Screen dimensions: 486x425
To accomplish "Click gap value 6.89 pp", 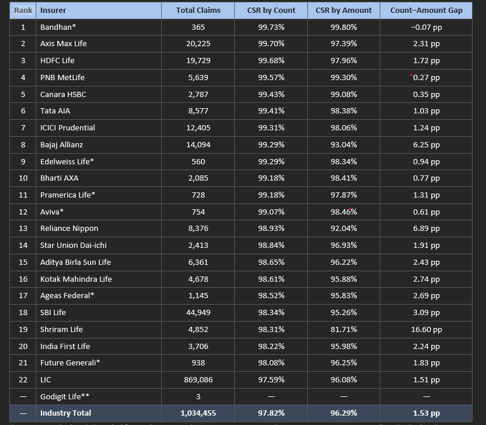I will click(x=426, y=229).
